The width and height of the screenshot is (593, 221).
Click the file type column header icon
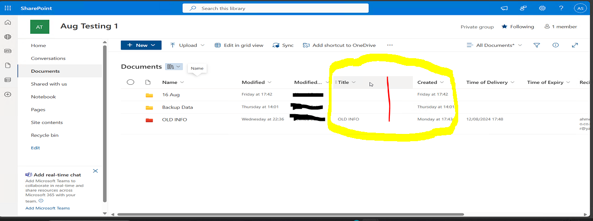(147, 82)
